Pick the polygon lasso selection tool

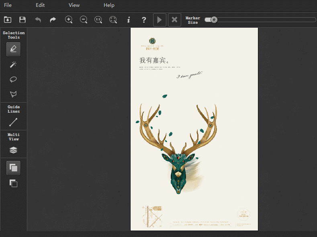[13, 94]
